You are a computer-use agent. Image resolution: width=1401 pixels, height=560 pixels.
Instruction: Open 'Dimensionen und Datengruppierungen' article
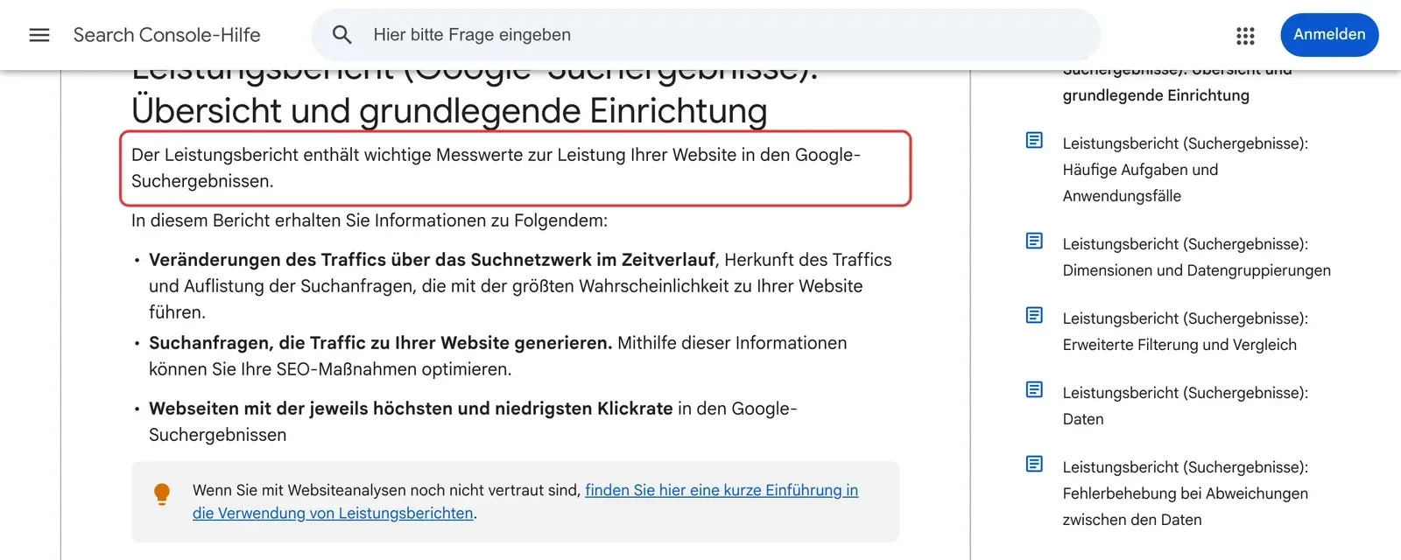click(x=1197, y=257)
